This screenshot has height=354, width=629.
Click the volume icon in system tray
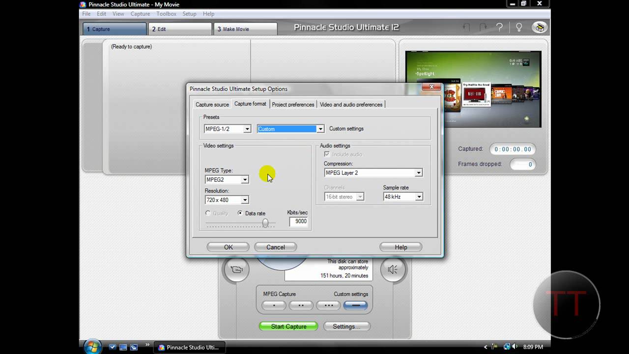tap(516, 347)
